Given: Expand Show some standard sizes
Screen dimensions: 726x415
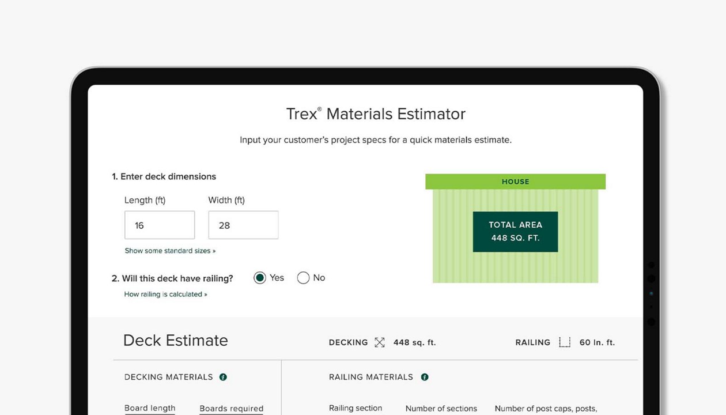Looking at the screenshot, I should [x=170, y=251].
